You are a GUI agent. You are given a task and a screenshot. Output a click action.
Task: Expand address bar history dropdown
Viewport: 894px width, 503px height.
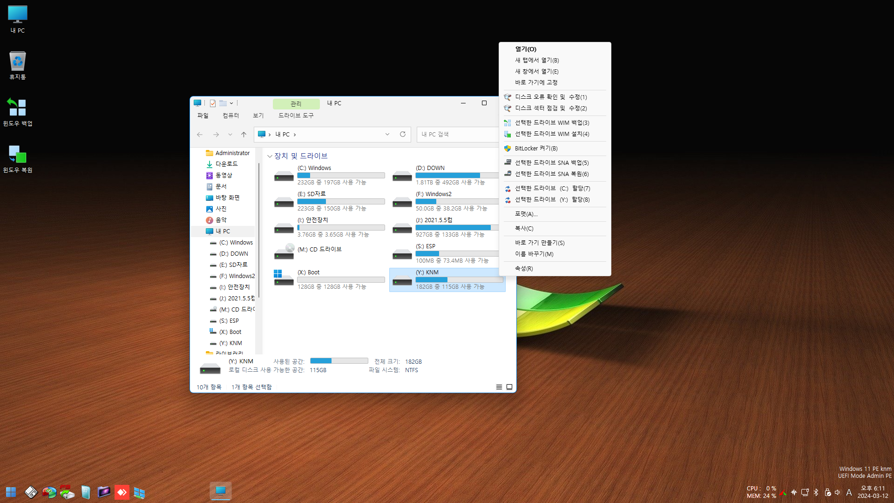[x=387, y=134]
